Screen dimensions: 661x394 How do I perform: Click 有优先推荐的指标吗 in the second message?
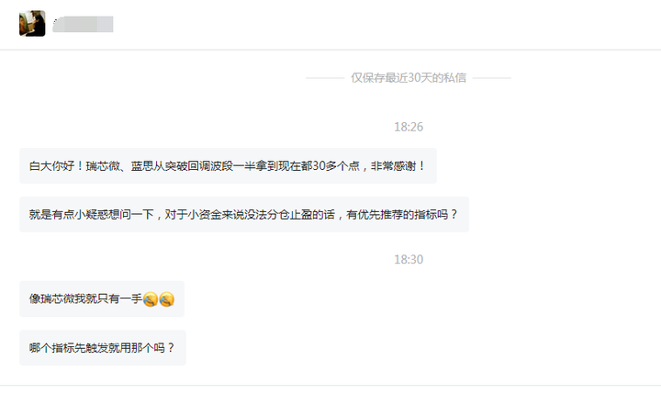pos(398,214)
